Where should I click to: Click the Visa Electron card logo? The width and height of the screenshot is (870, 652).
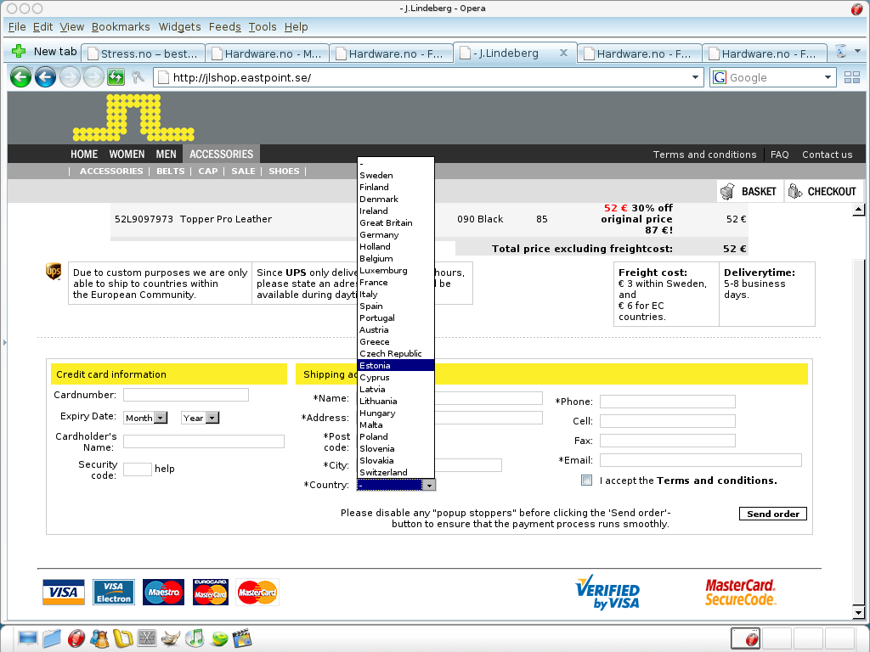coord(113,592)
